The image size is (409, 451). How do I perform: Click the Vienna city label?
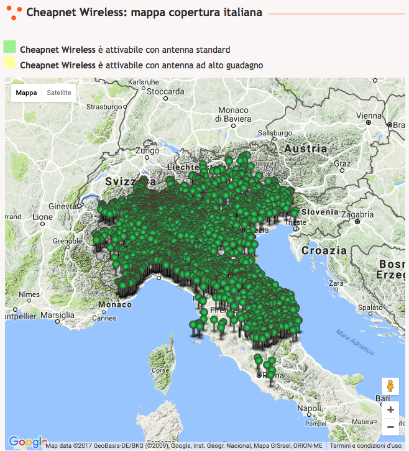[369, 116]
